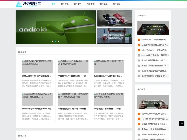Click the ipadair价格 card image

(x=37, y=99)
